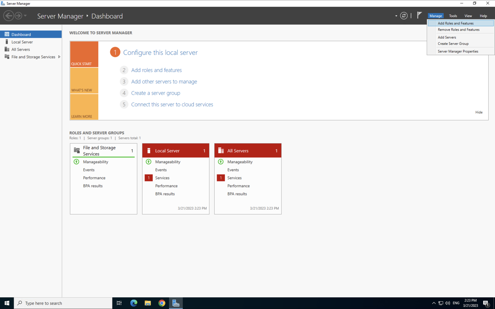
Task: Click the red Services alert badge in Local Server
Action: tap(149, 178)
